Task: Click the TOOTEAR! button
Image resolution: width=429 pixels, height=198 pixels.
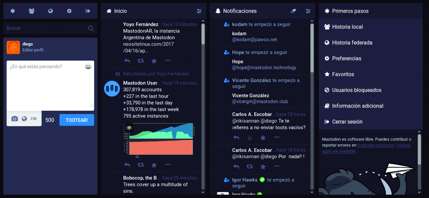Action: (x=77, y=120)
